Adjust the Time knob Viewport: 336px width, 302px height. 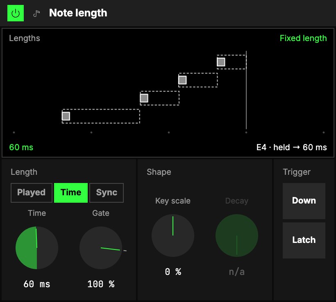click(37, 248)
